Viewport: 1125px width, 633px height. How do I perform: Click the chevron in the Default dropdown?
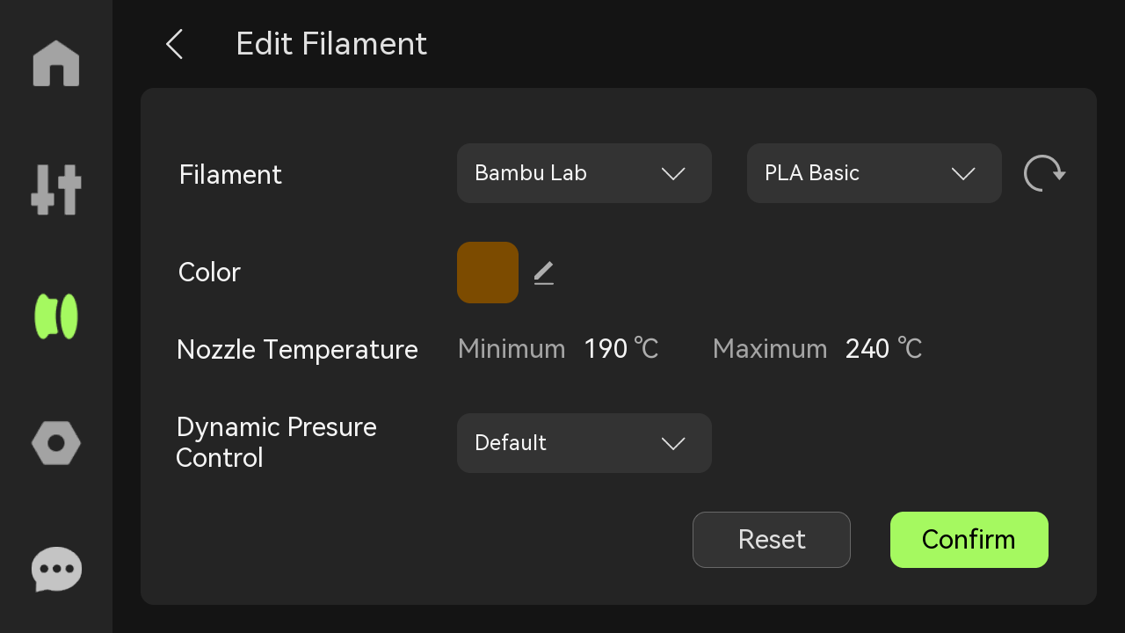coord(673,444)
